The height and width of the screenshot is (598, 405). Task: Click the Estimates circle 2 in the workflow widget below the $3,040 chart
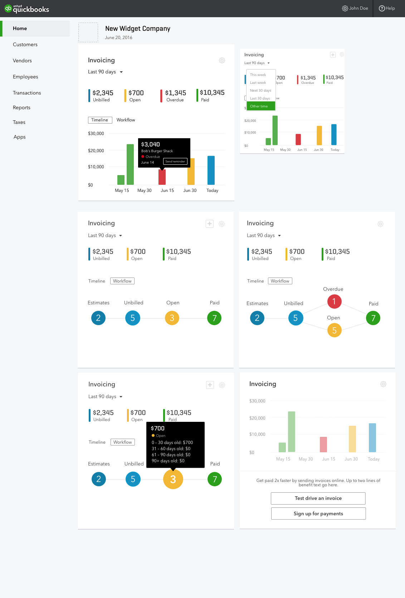click(x=98, y=318)
